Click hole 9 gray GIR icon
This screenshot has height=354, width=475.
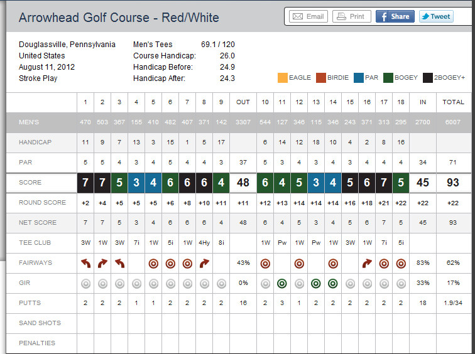click(221, 283)
